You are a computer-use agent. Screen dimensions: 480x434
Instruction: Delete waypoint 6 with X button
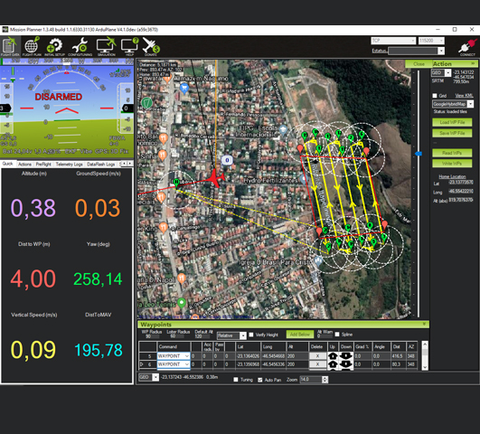(x=317, y=364)
